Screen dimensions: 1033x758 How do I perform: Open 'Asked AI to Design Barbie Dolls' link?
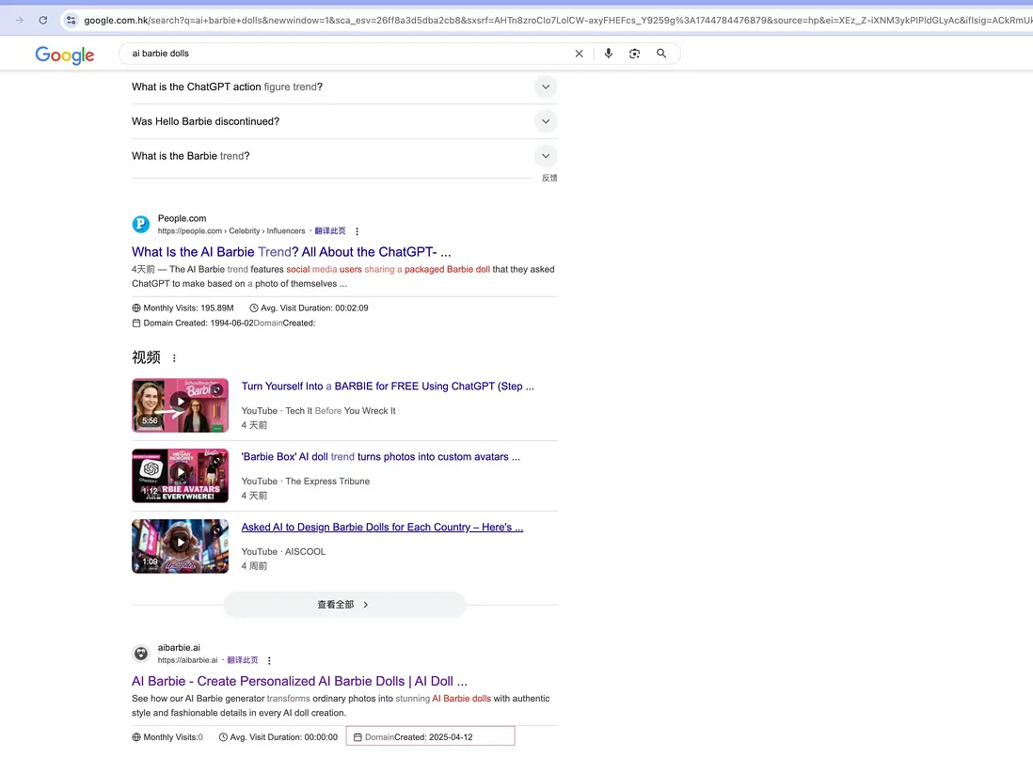tap(382, 528)
